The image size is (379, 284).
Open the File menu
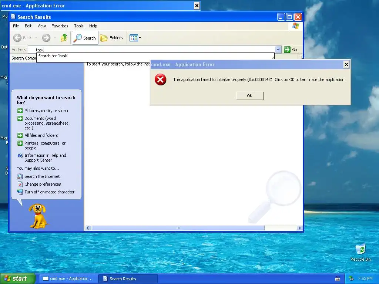click(16, 26)
